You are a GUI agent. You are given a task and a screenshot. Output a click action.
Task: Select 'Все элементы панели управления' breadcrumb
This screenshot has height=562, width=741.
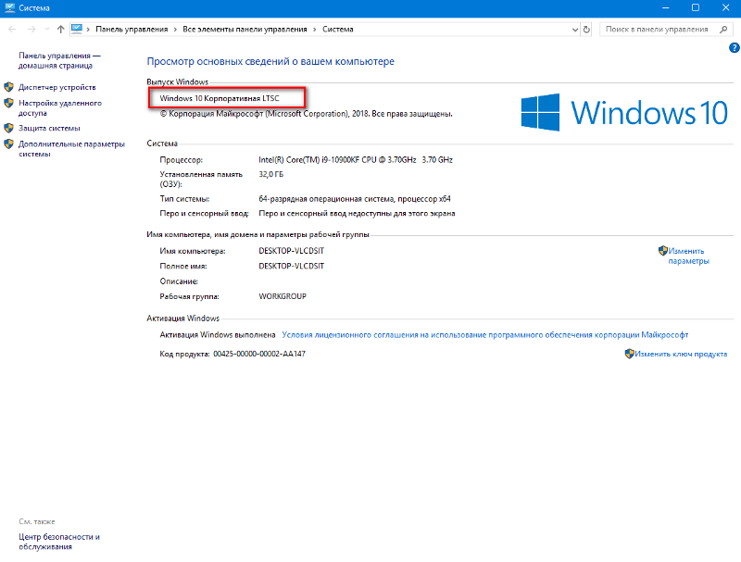245,30
